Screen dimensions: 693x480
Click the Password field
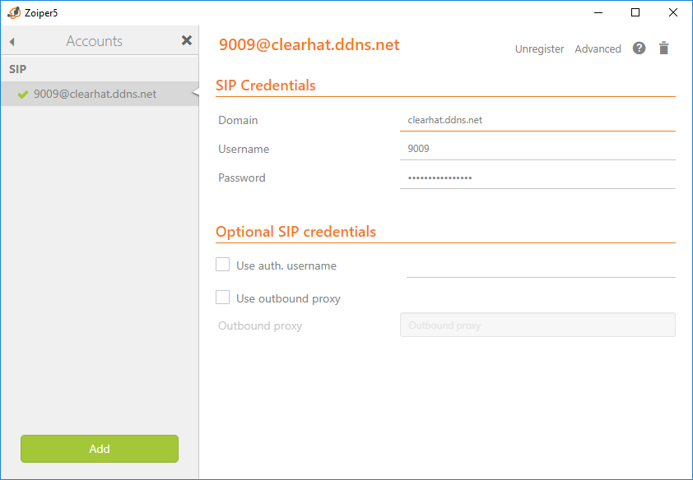(x=537, y=178)
